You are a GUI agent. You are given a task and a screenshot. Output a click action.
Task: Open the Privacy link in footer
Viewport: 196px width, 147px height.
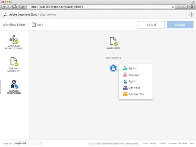coord(153,144)
